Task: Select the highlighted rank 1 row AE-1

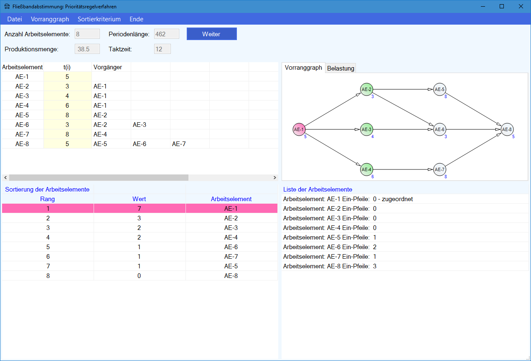Action: pos(140,209)
